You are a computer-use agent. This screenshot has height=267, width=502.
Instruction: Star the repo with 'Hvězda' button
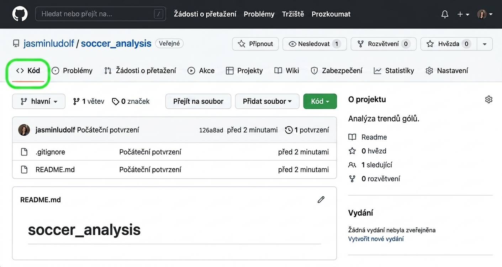449,44
